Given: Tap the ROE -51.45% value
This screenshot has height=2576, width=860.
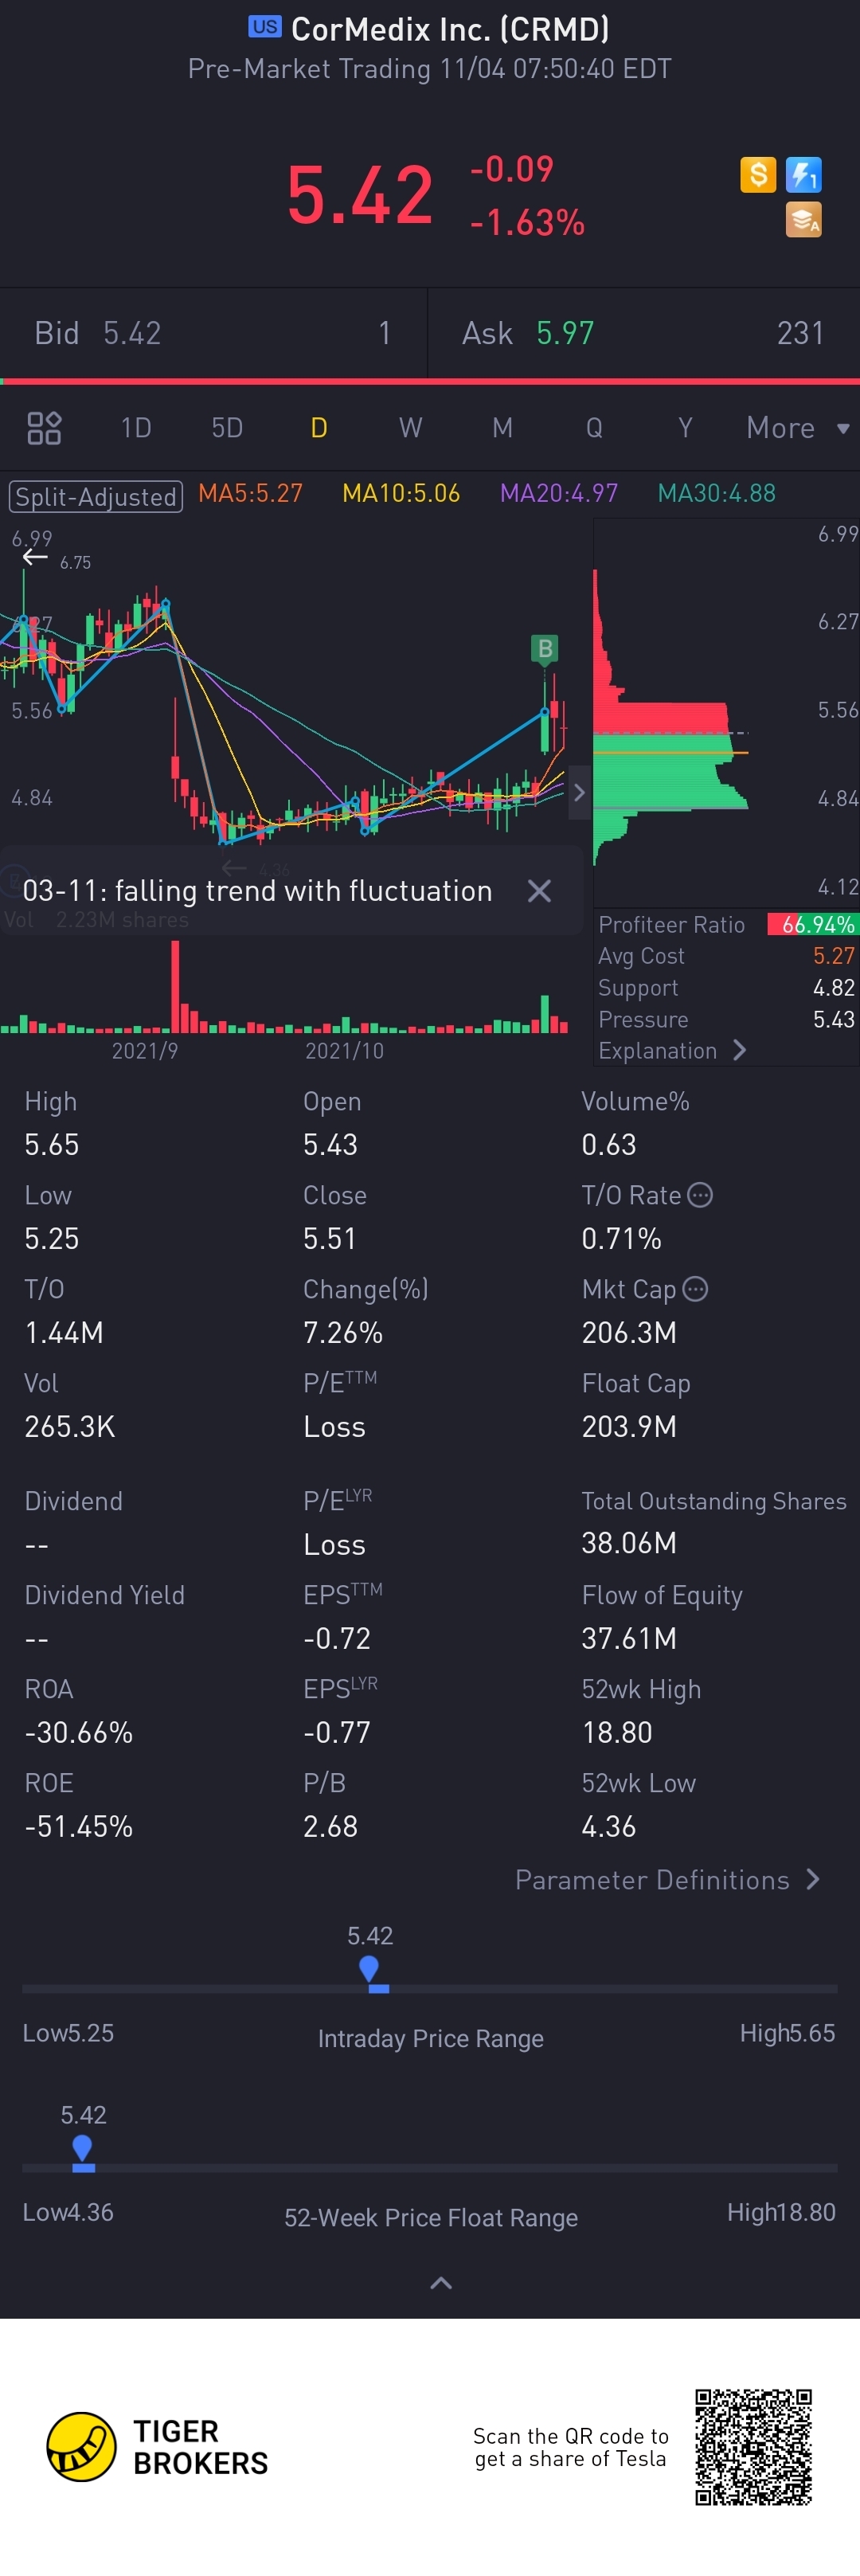Looking at the screenshot, I should tap(79, 1827).
